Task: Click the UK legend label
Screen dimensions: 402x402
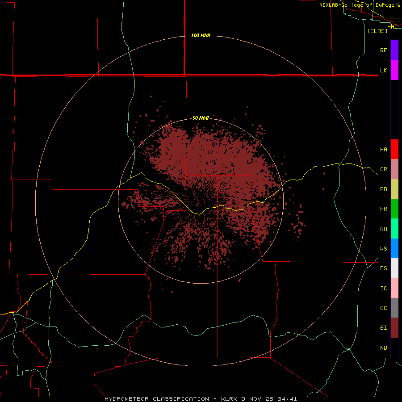Action: pyautogui.click(x=383, y=70)
